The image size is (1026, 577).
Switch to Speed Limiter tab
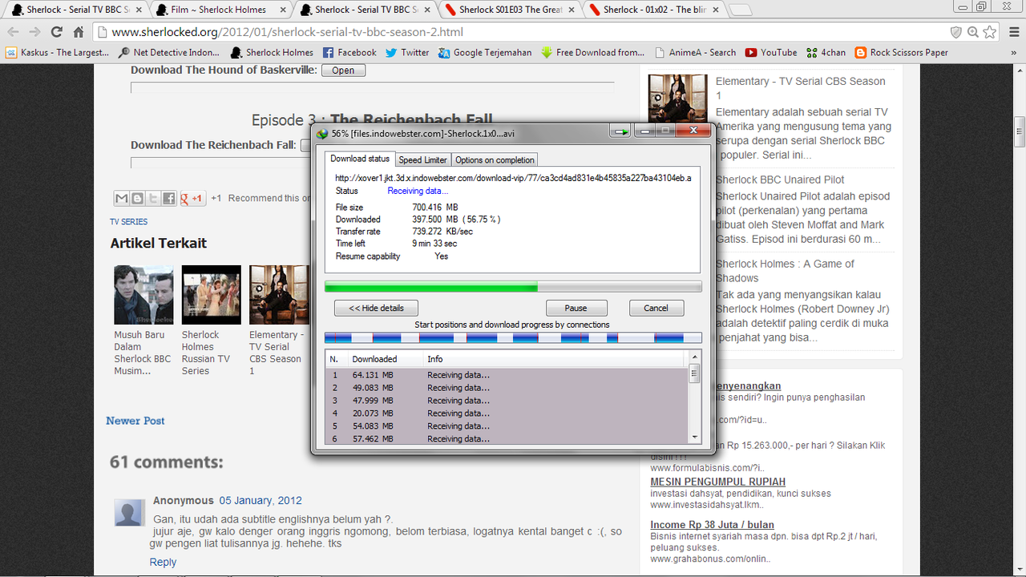[x=422, y=159]
